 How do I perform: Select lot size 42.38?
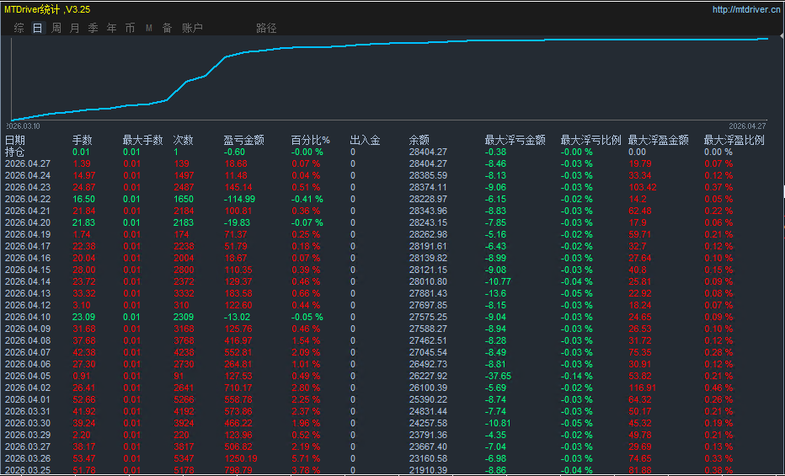click(84, 352)
